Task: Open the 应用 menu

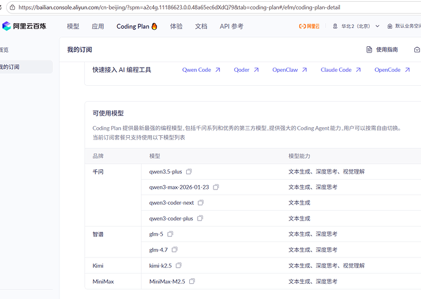Action: point(98,26)
